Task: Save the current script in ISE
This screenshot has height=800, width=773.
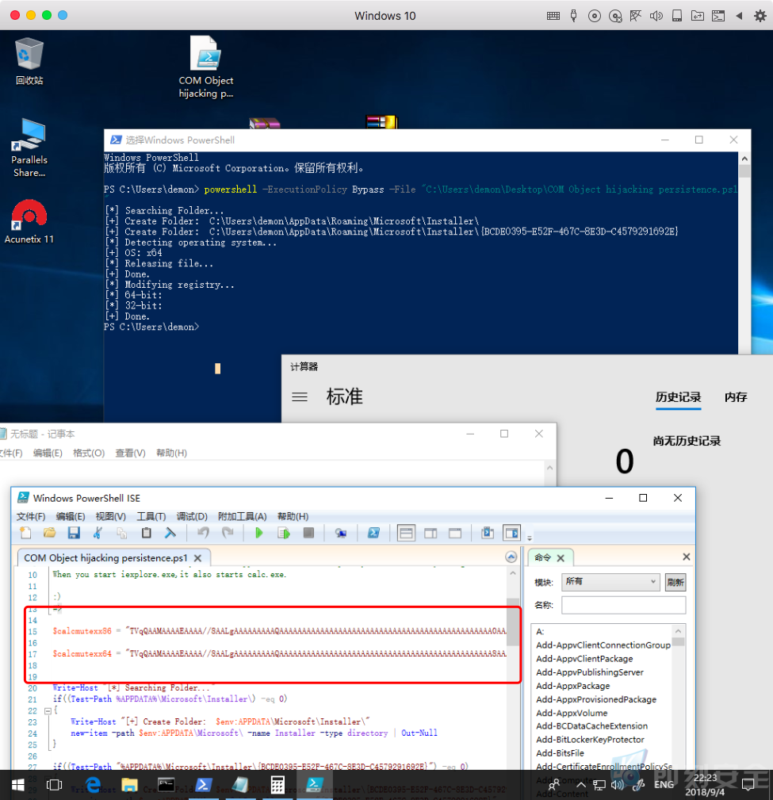Action: click(74, 533)
